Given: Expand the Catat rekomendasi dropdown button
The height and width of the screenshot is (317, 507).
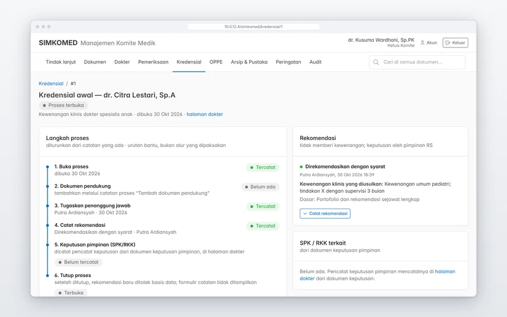Looking at the screenshot, I should pos(325,214).
